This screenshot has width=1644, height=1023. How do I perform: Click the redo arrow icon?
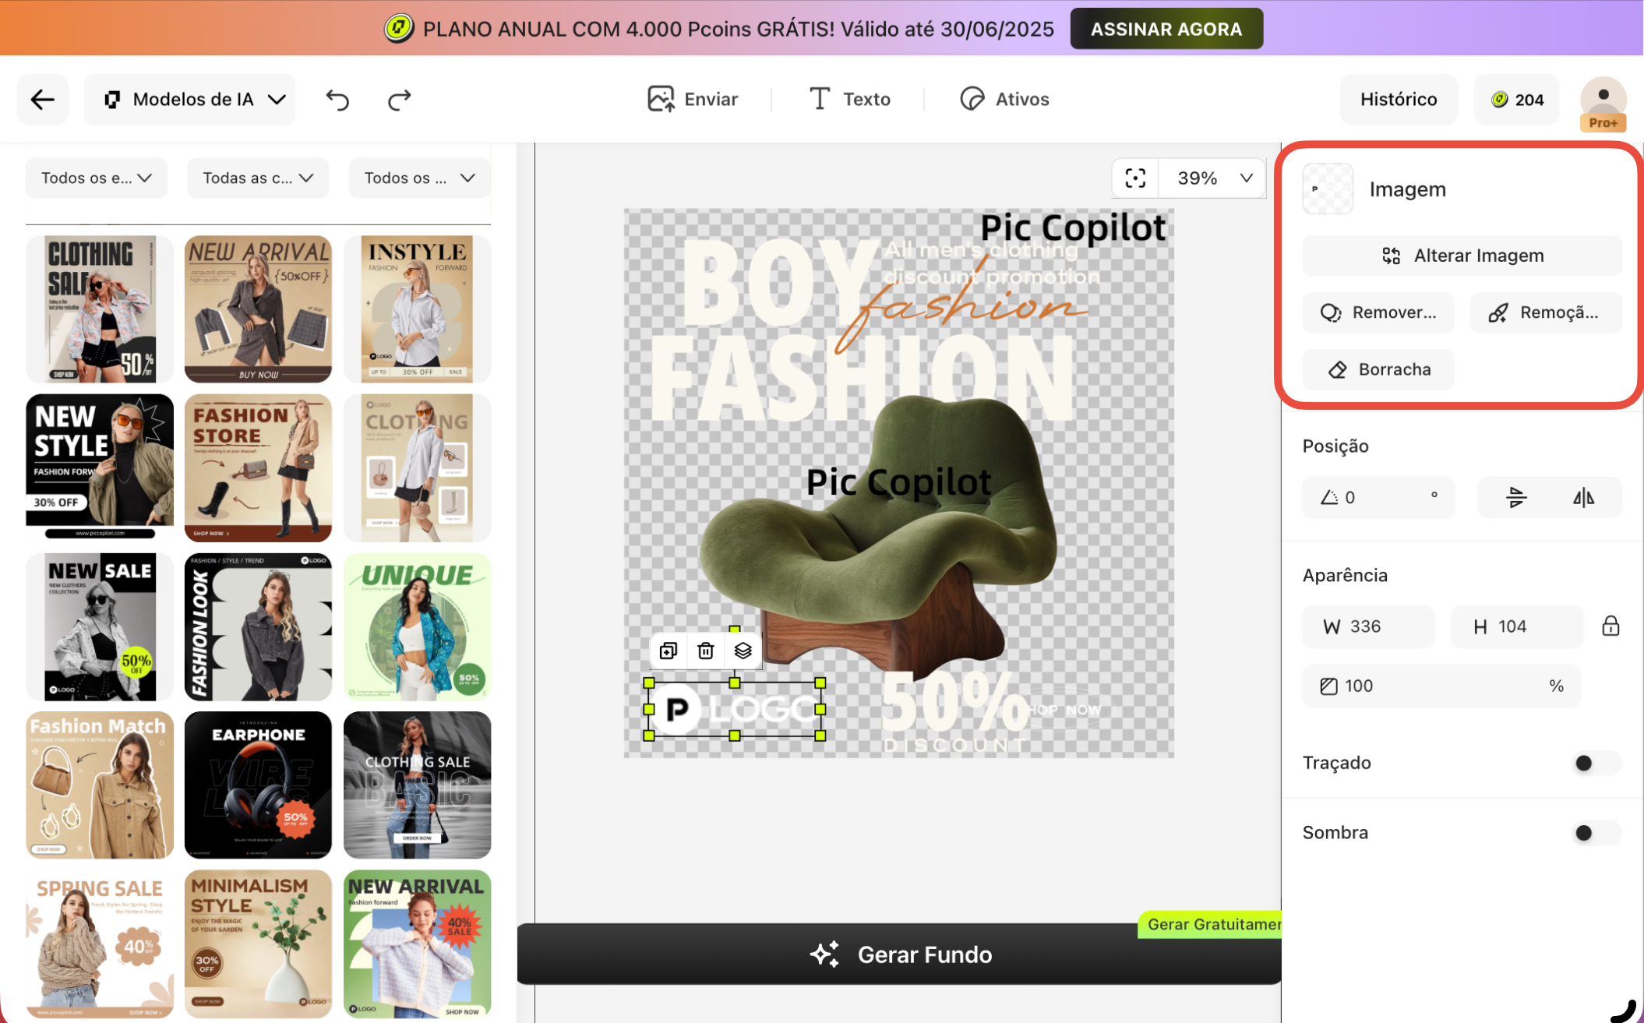coord(399,100)
